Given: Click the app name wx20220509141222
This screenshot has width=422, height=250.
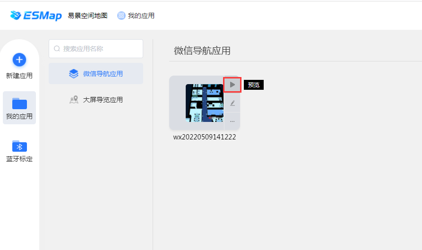Looking at the screenshot, I should (205, 137).
